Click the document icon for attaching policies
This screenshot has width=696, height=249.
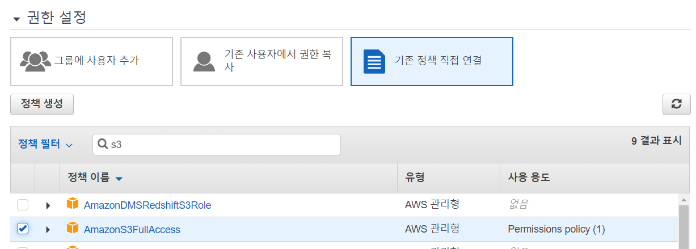click(x=374, y=61)
